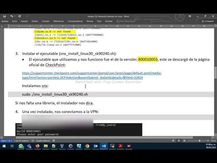Redo with the circular arrow icon

click(x=20, y=16)
